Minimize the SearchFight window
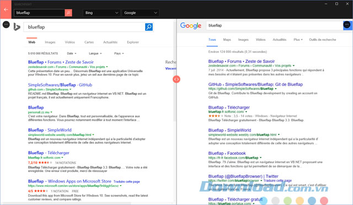The width and height of the screenshot is (353, 205). pos(326,4)
